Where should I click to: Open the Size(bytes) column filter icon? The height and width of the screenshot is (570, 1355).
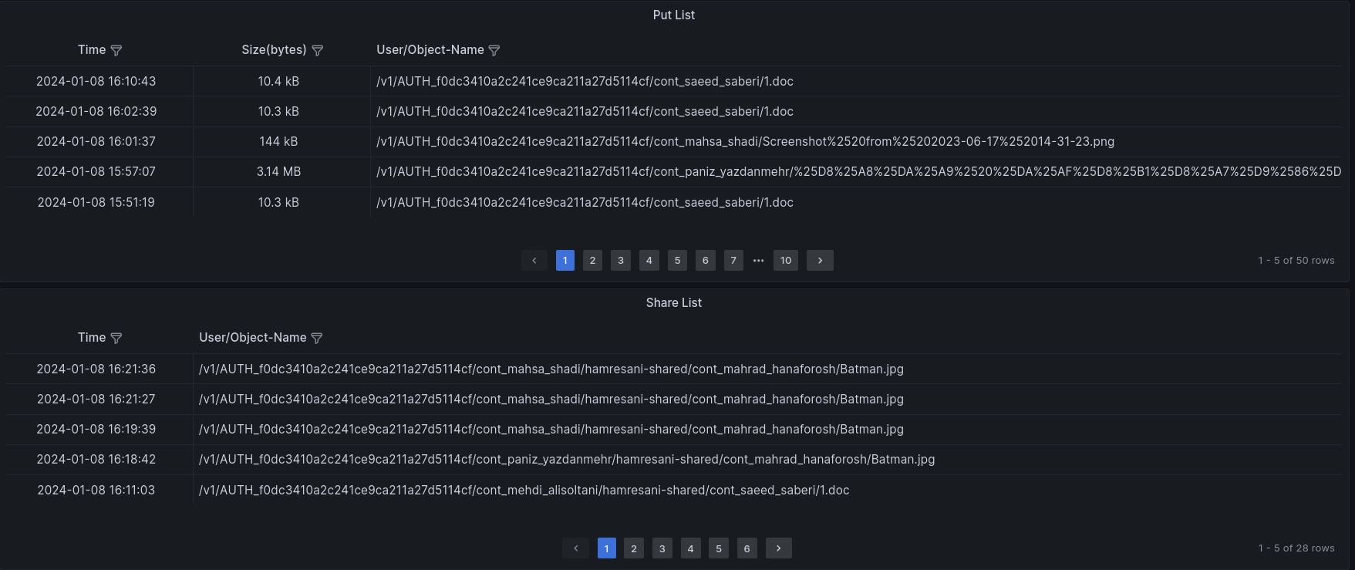point(317,50)
